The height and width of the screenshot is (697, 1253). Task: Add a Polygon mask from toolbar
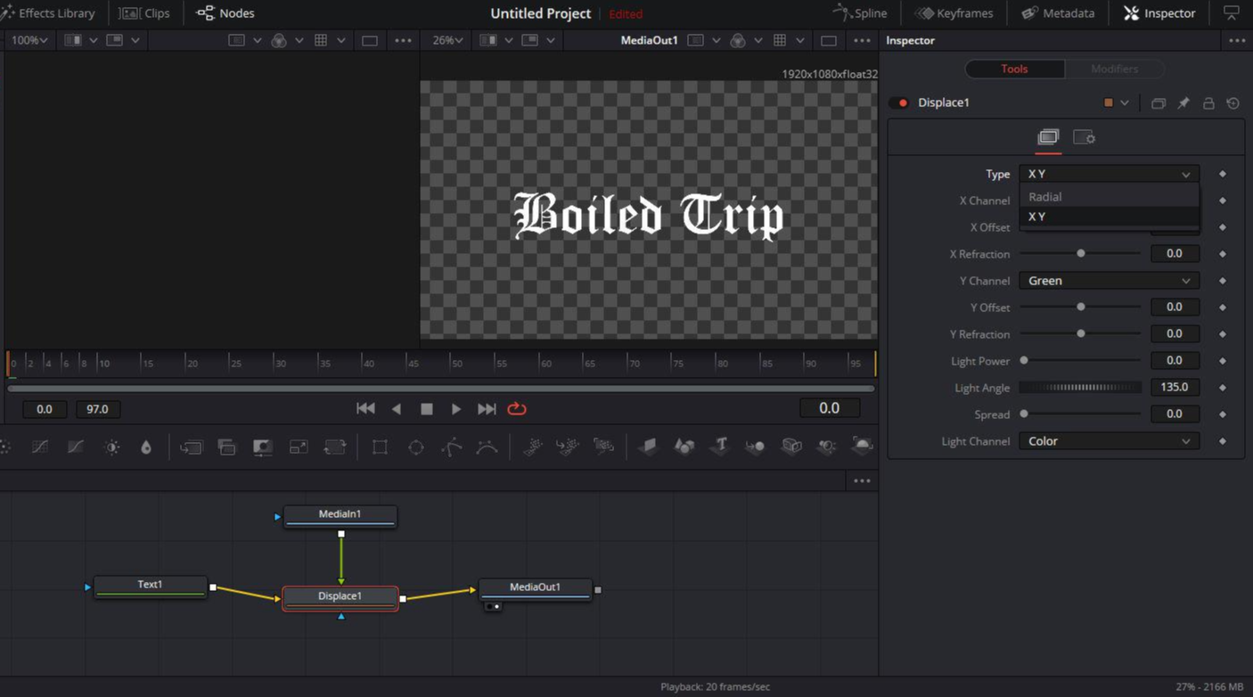[x=451, y=447]
